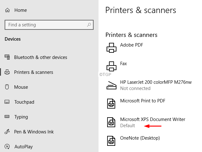This screenshot has width=202, height=152.
Task: Click the Fax printer icon
Action: coord(112,66)
